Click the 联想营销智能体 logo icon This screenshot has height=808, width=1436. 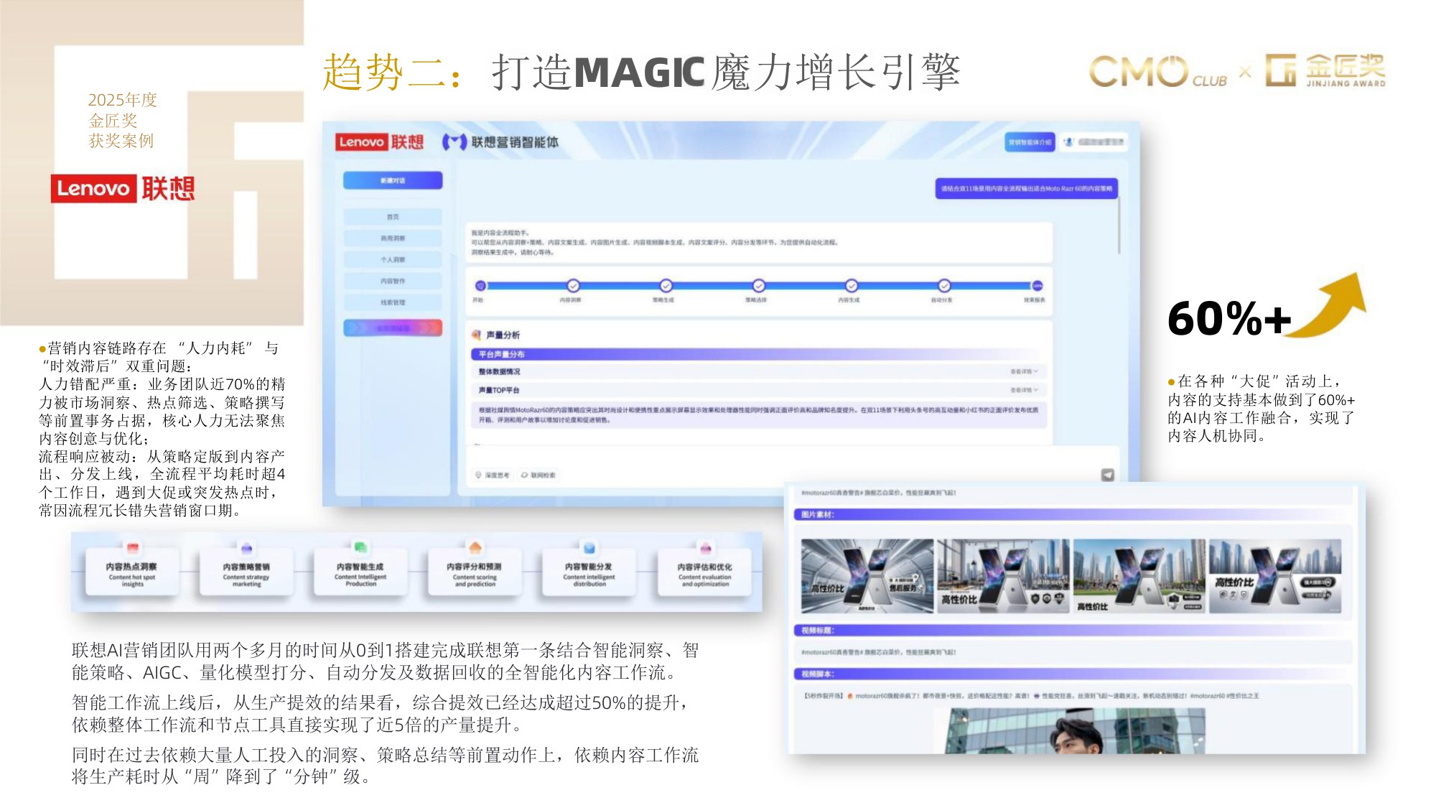[x=454, y=141]
